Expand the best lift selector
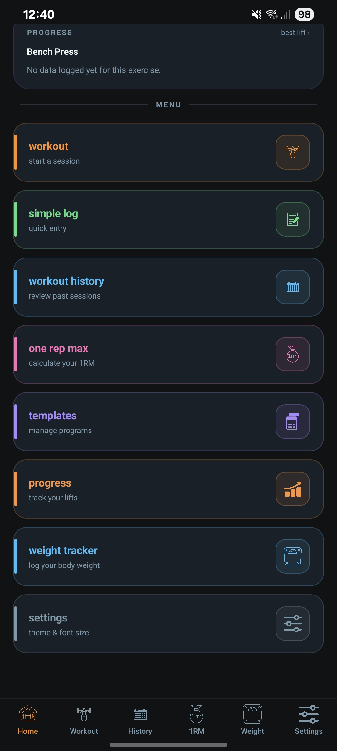The height and width of the screenshot is (751, 337). (295, 32)
